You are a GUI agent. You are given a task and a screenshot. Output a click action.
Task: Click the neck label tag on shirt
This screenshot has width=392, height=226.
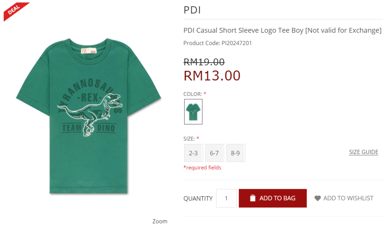[x=89, y=50]
